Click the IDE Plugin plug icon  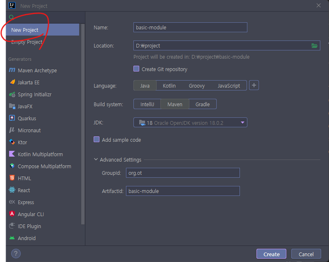12,226
